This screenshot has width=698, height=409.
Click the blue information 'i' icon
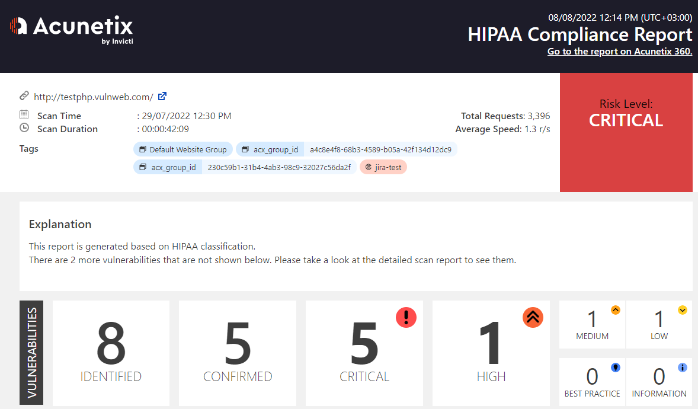tap(683, 368)
